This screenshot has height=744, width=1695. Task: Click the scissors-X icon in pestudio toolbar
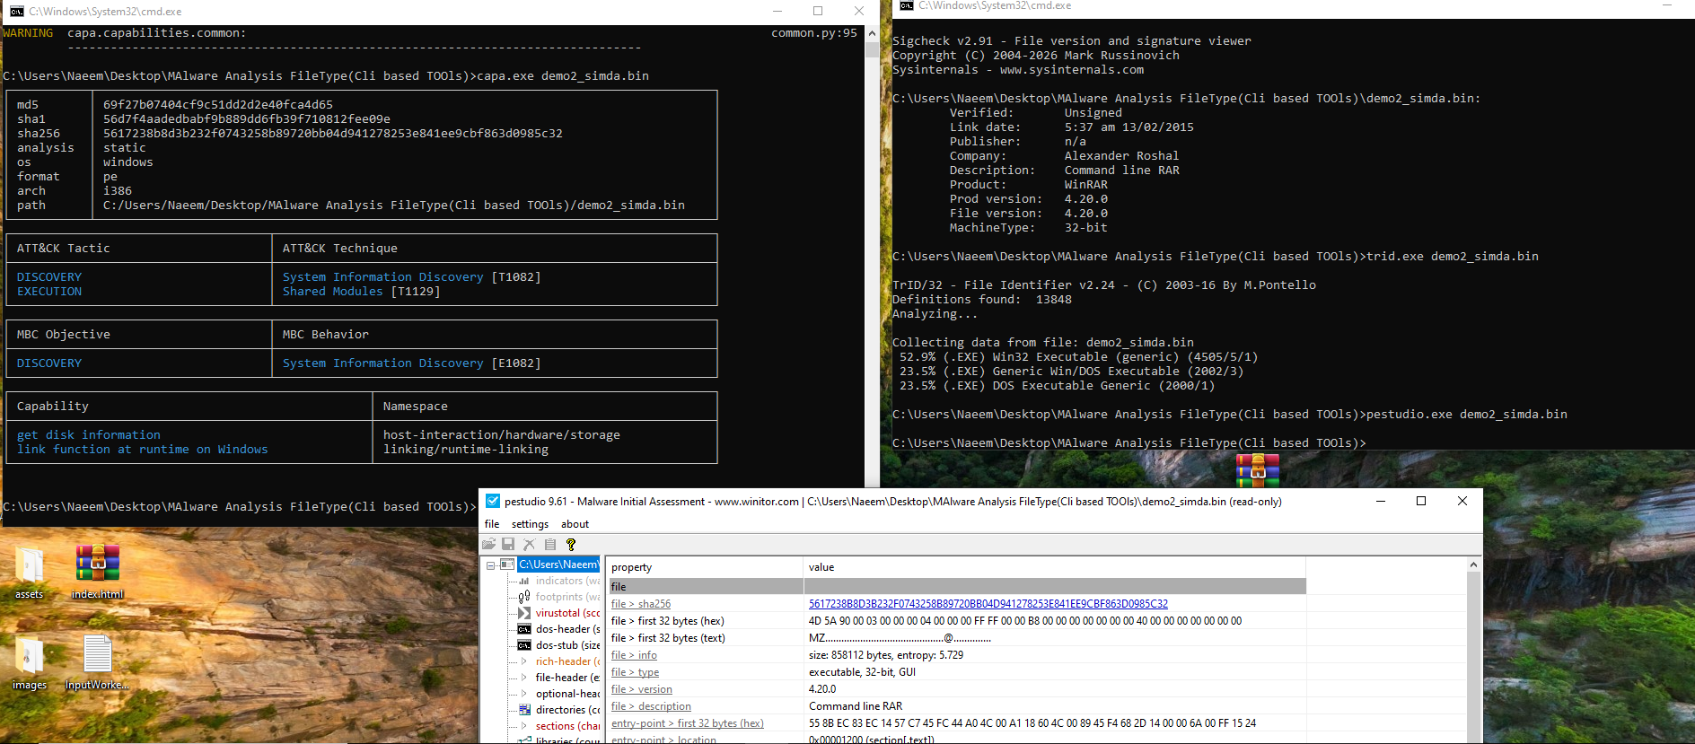[529, 544]
